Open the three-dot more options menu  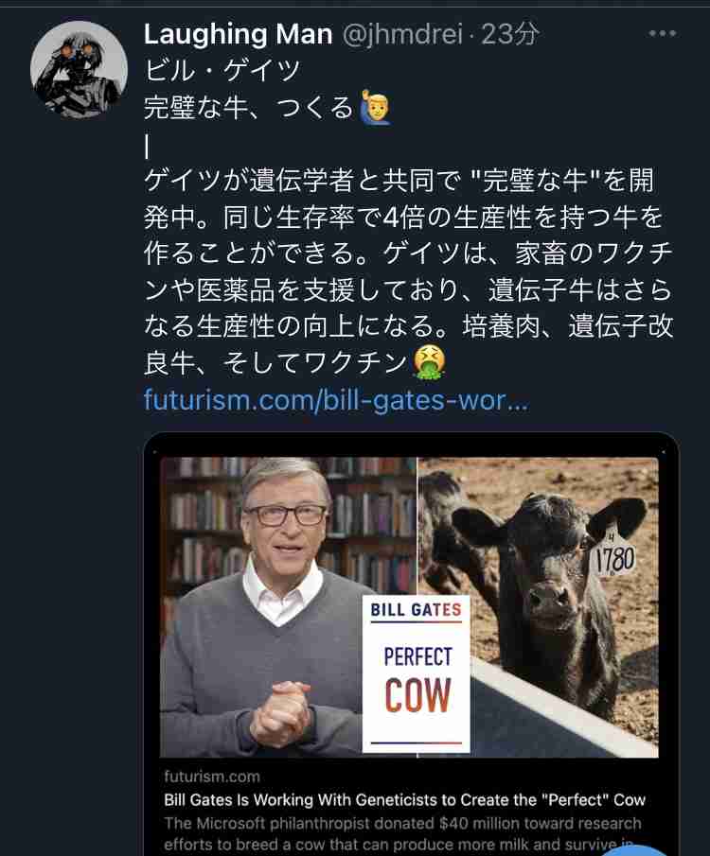click(663, 34)
